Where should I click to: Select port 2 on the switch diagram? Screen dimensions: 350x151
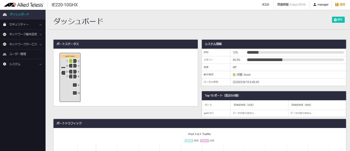click(75, 61)
